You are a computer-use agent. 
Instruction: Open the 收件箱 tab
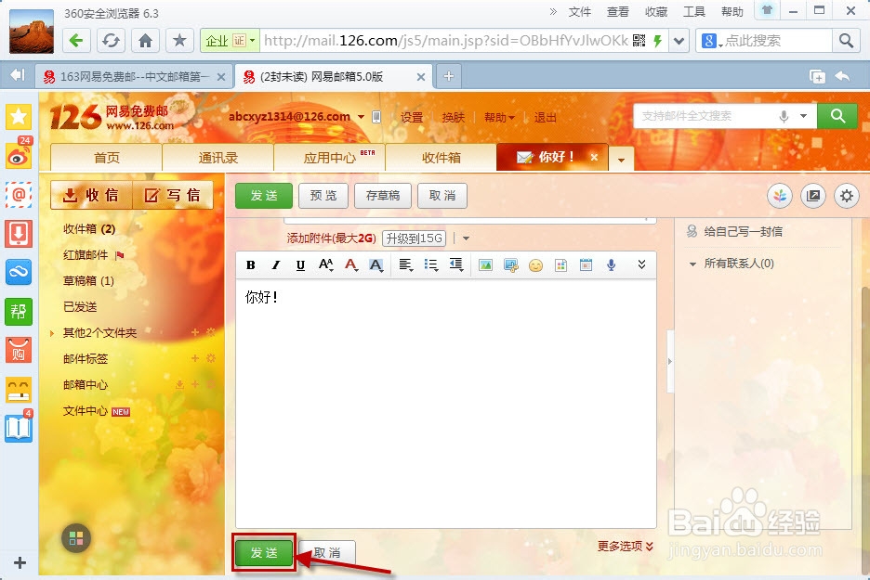[441, 158]
